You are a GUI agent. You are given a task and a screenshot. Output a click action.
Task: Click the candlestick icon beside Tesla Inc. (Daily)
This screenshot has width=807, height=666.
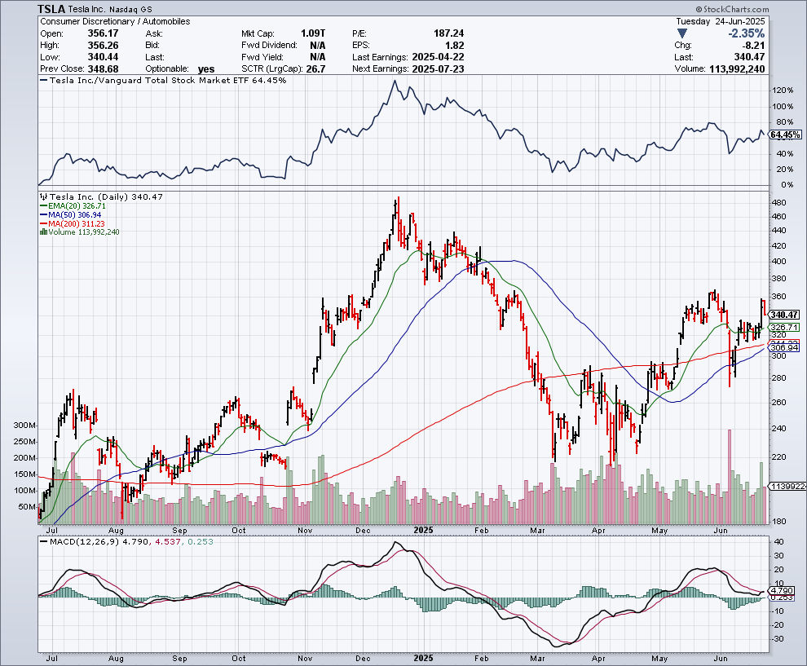43,196
